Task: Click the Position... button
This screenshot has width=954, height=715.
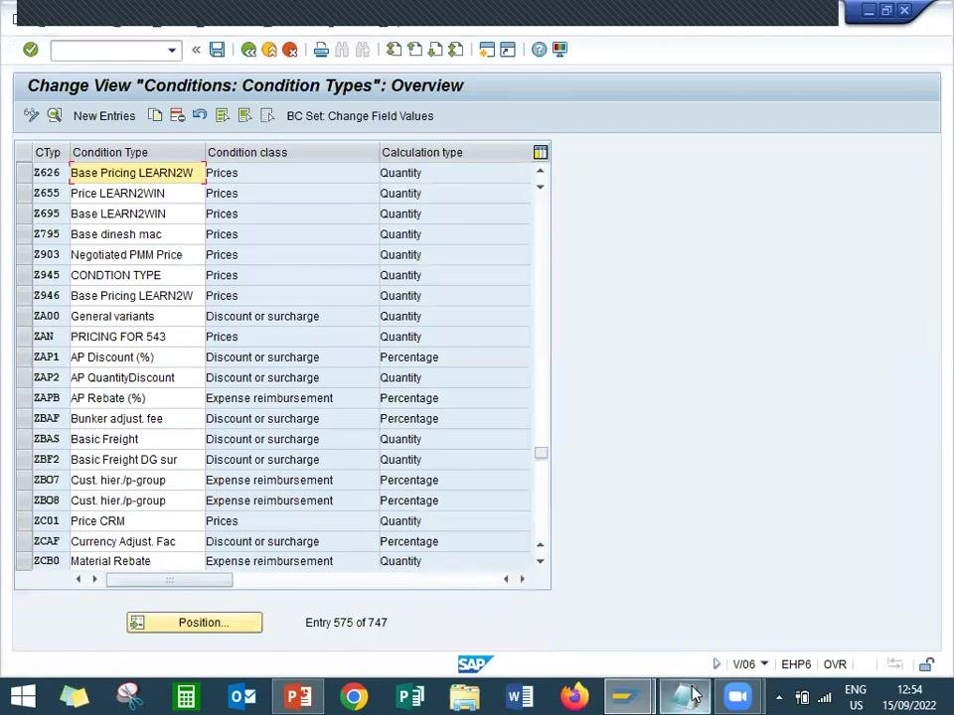Action: tap(195, 623)
